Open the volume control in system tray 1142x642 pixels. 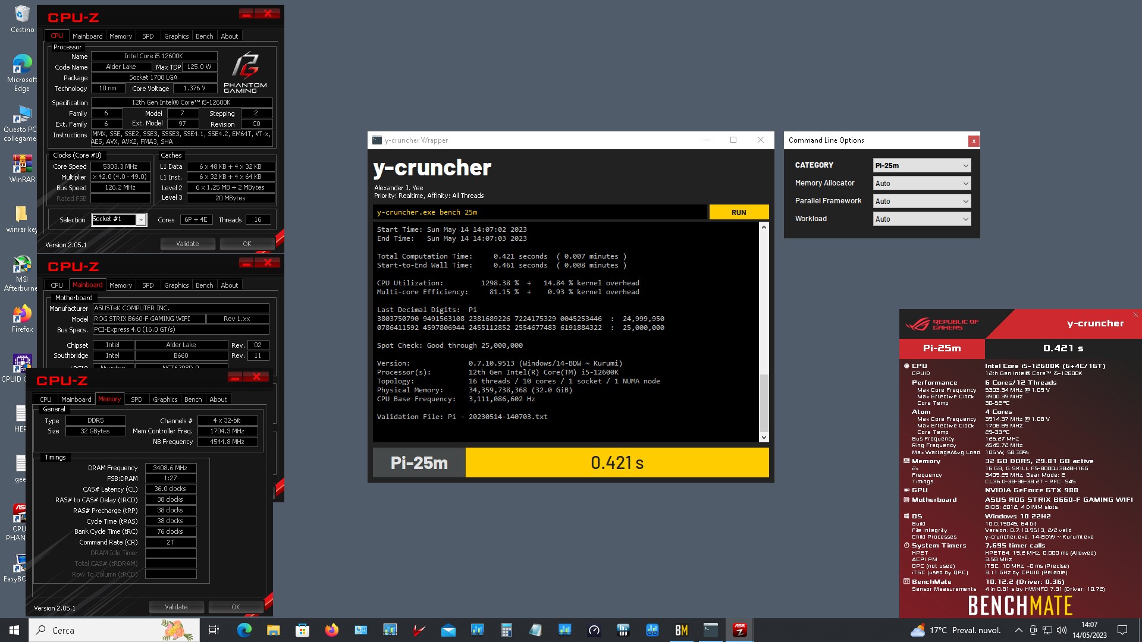pos(1062,630)
